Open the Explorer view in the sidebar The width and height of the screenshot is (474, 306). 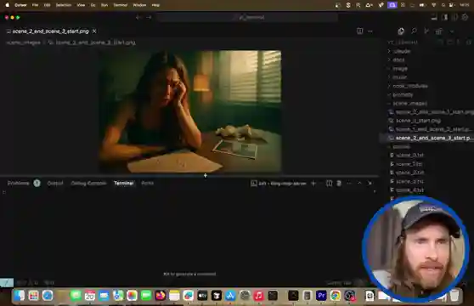tap(401, 31)
